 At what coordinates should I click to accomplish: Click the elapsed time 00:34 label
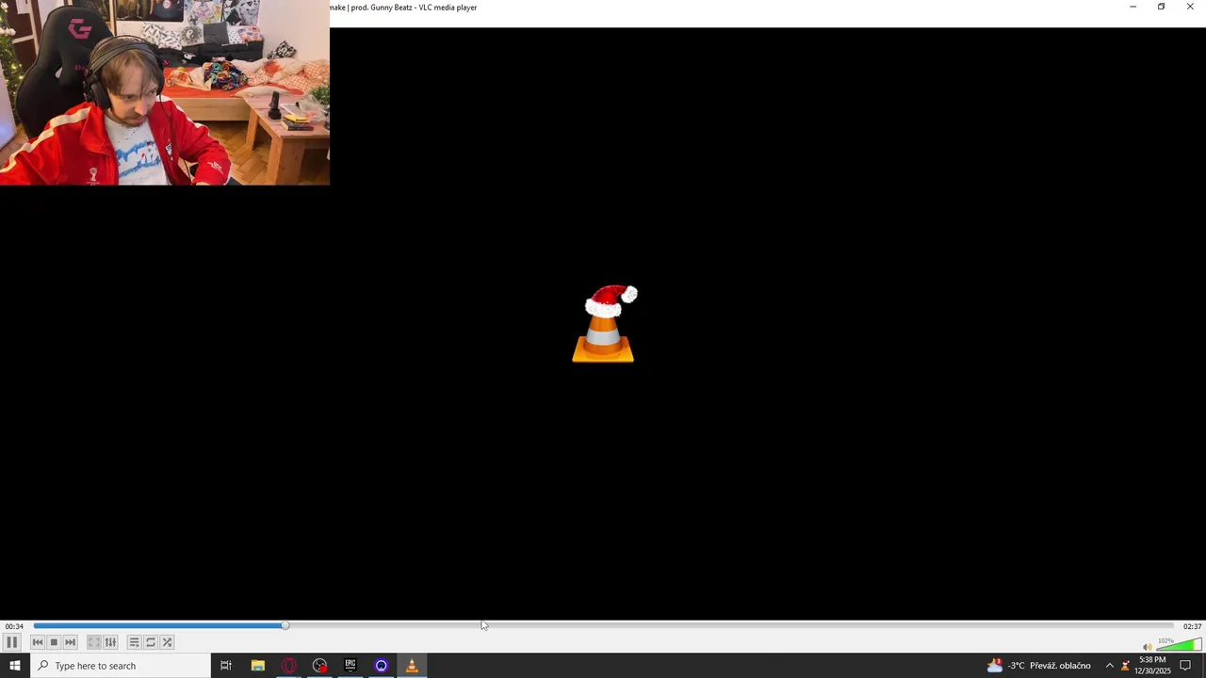[14, 626]
